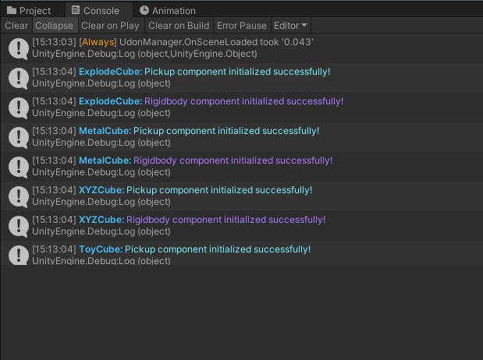Image resolution: width=483 pixels, height=360 pixels.
Task: Open the Editor dropdown
Action: coord(290,26)
